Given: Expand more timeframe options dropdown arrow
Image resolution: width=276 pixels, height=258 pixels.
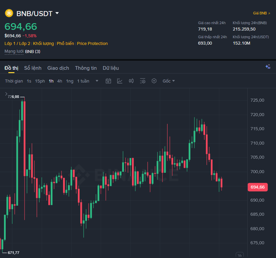Looking at the screenshot, I should point(97,81).
